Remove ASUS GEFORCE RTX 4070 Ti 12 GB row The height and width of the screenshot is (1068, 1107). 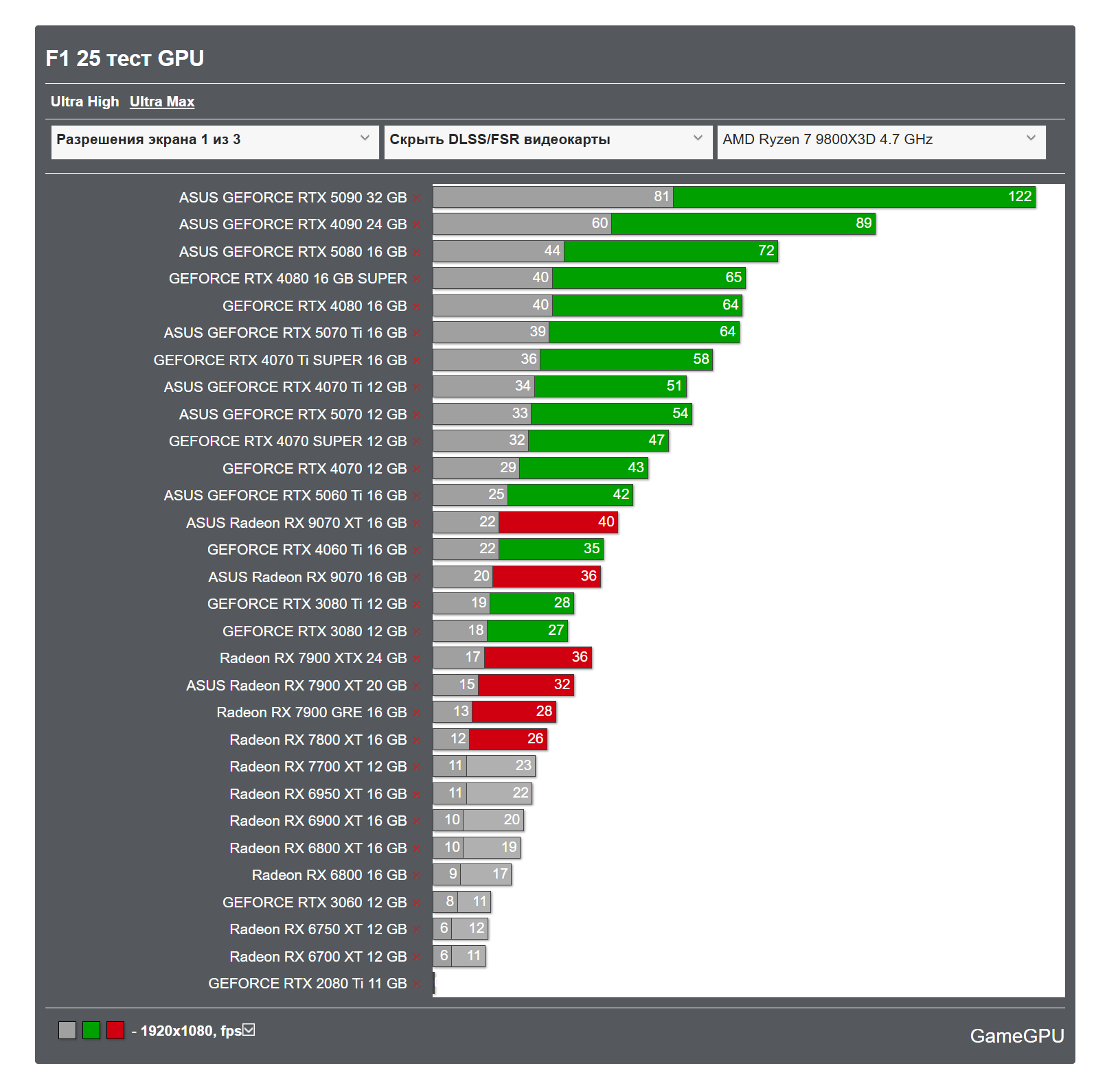(417, 388)
